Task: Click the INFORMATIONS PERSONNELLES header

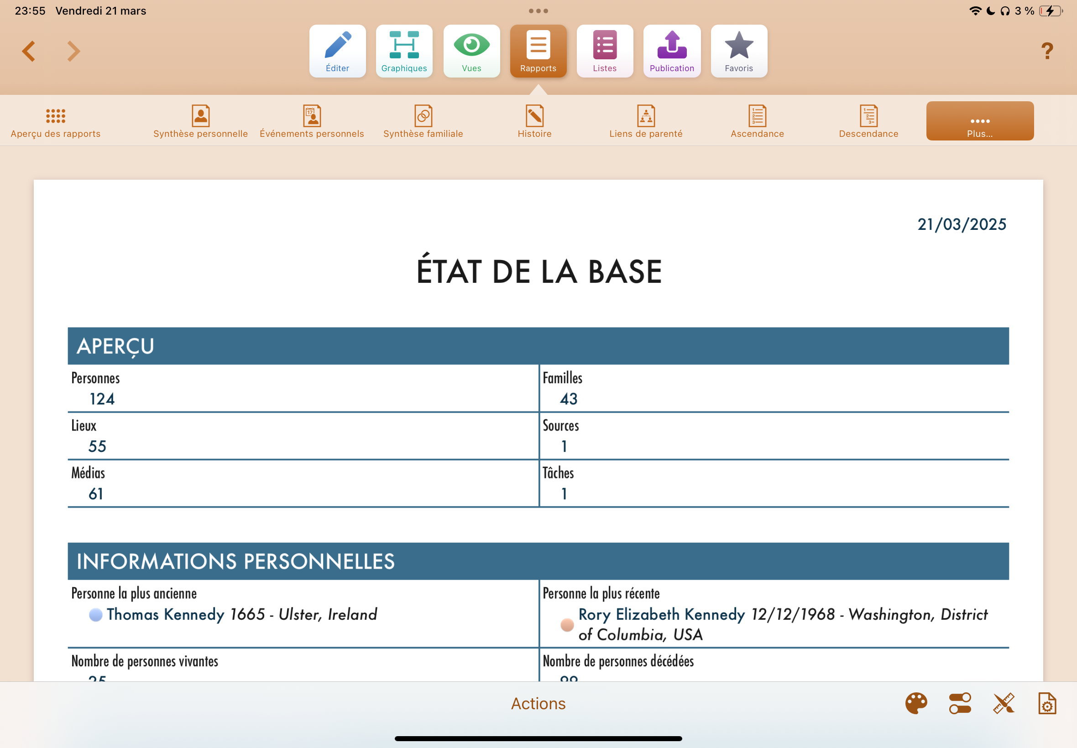Action: (x=538, y=561)
